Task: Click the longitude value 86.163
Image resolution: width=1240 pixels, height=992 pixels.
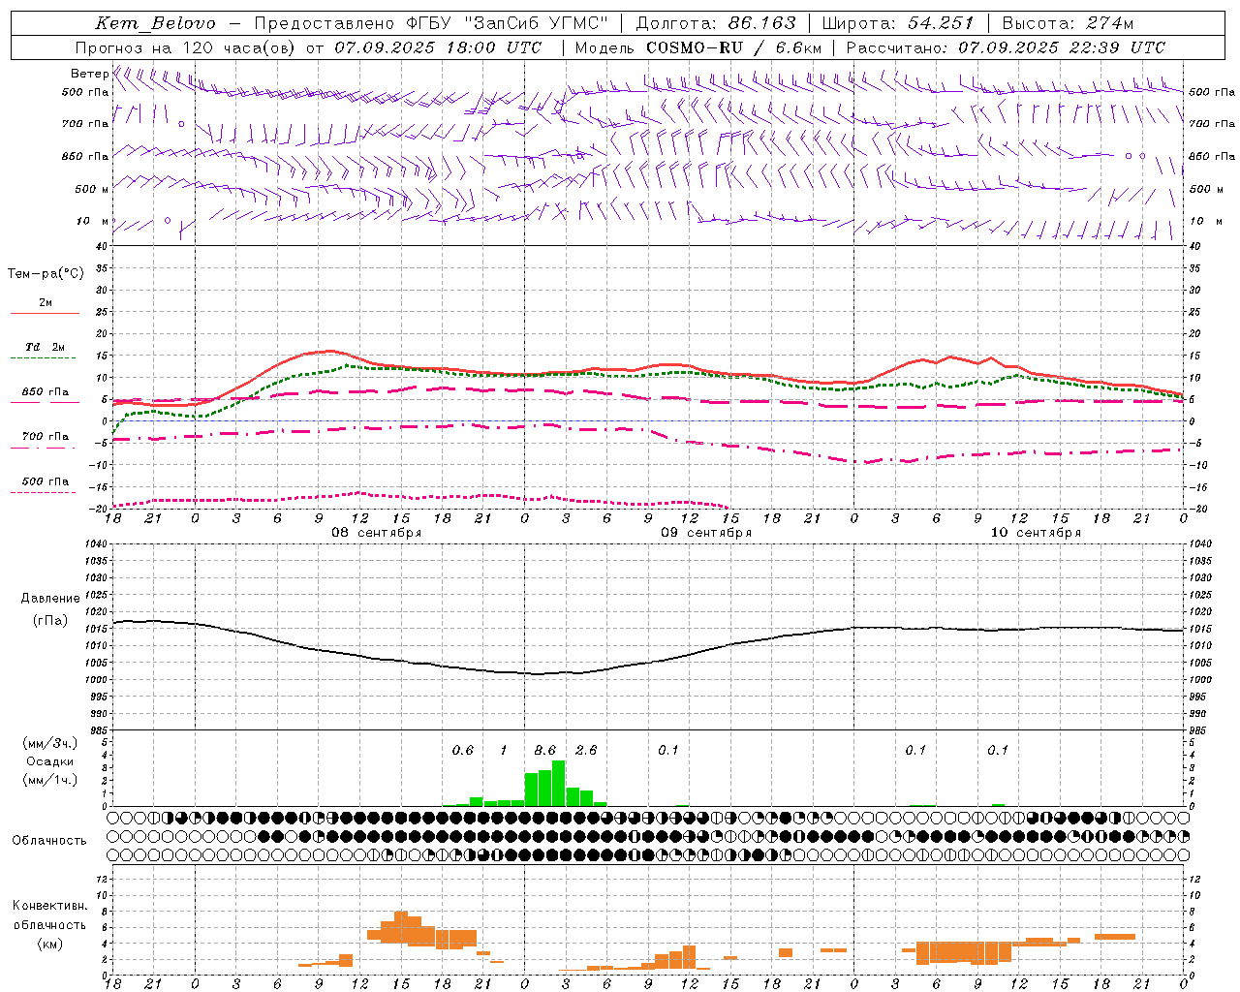Action: (x=761, y=23)
